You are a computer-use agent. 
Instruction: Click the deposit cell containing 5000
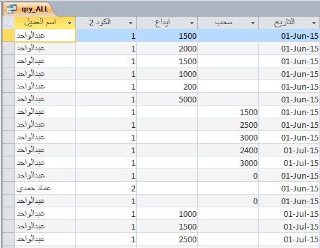[167, 99]
